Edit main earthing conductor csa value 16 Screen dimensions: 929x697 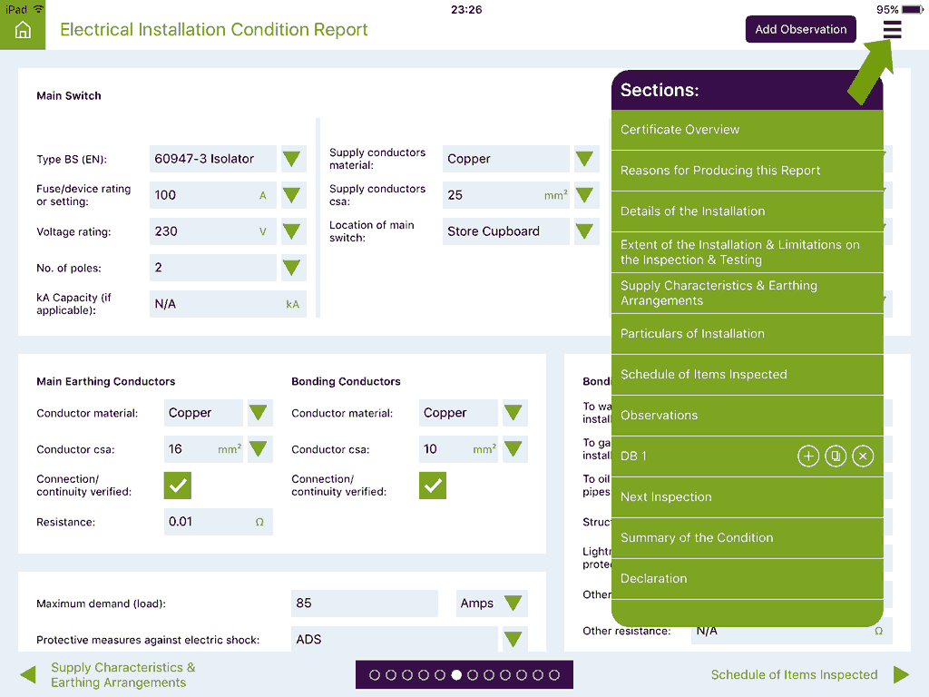point(203,448)
